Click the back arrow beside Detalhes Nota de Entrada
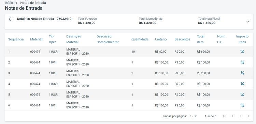Image resolution: width=256 pixels, height=124 pixels. (11, 19)
